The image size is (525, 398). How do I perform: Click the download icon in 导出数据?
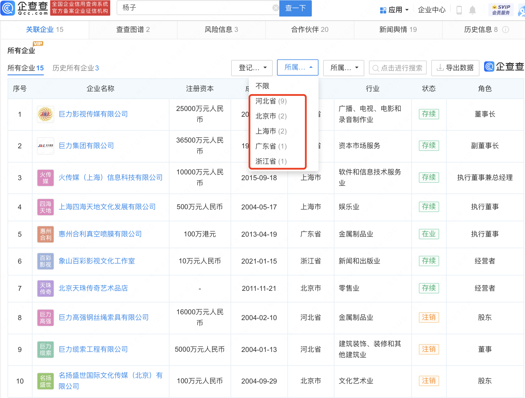pyautogui.click(x=440, y=68)
